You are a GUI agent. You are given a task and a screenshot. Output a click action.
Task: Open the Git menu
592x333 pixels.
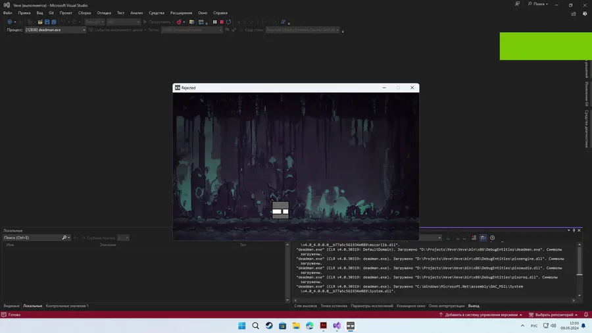(x=51, y=13)
